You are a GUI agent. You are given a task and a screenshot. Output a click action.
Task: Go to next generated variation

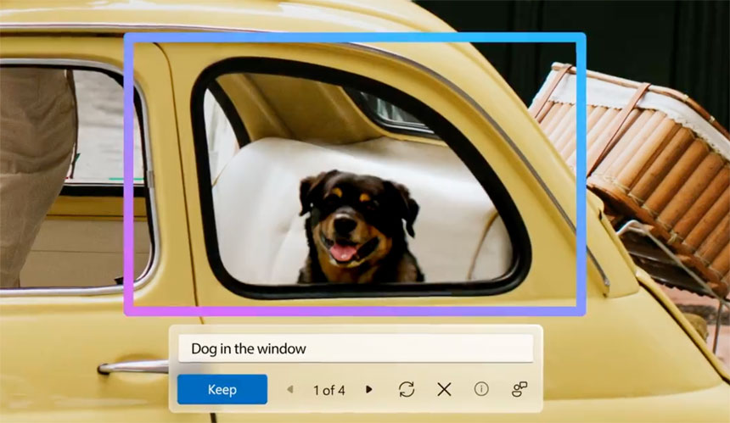368,389
